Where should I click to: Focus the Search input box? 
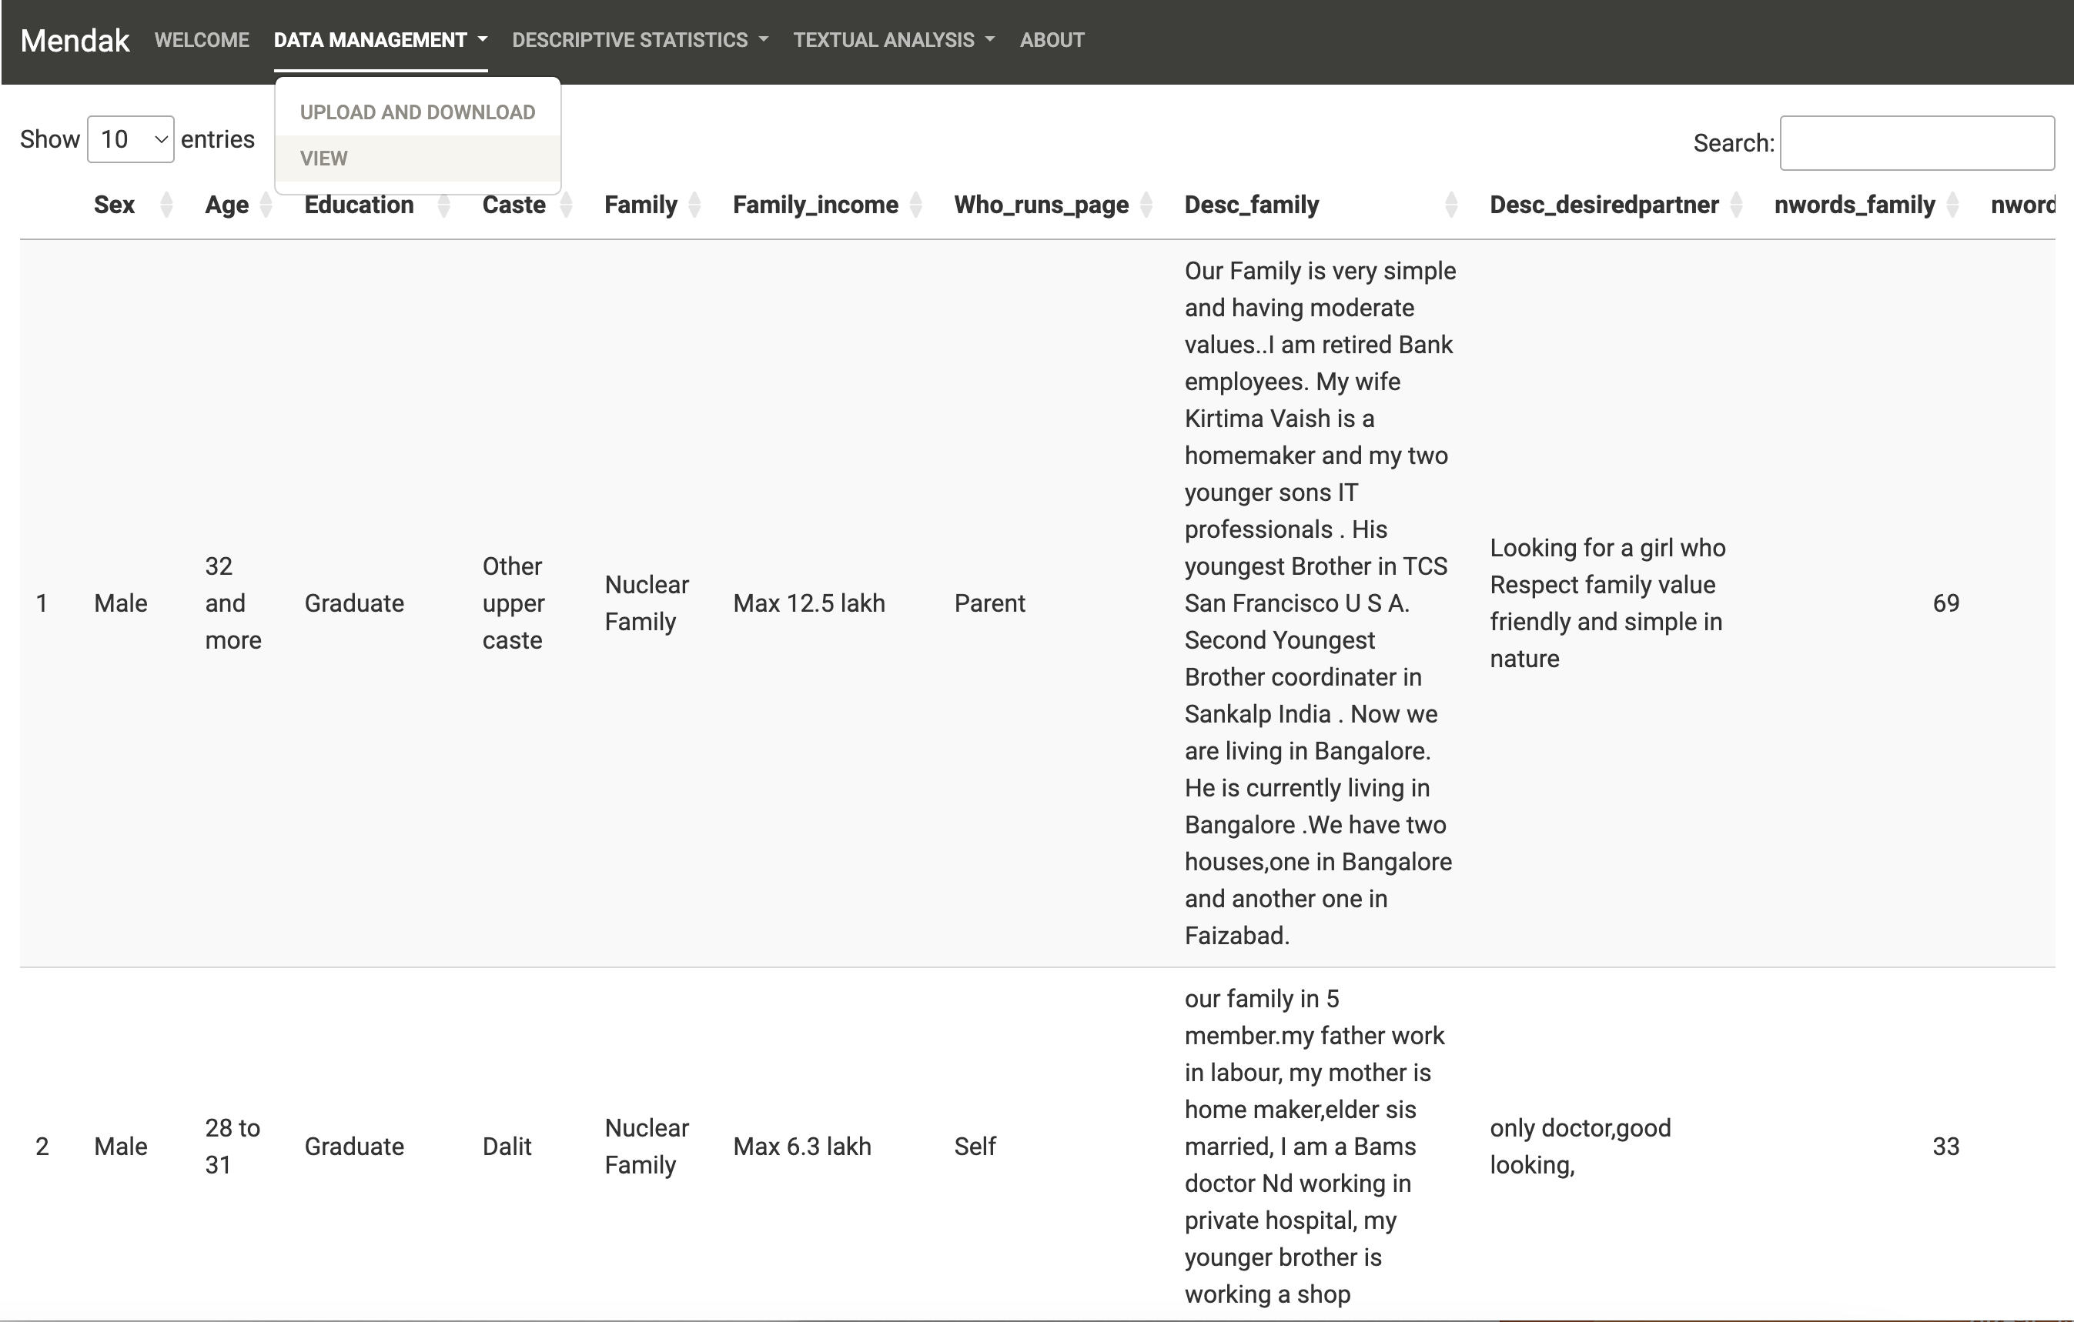(1917, 143)
